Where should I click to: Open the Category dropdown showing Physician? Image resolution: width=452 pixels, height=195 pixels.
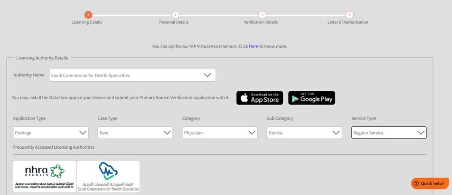tap(220, 132)
